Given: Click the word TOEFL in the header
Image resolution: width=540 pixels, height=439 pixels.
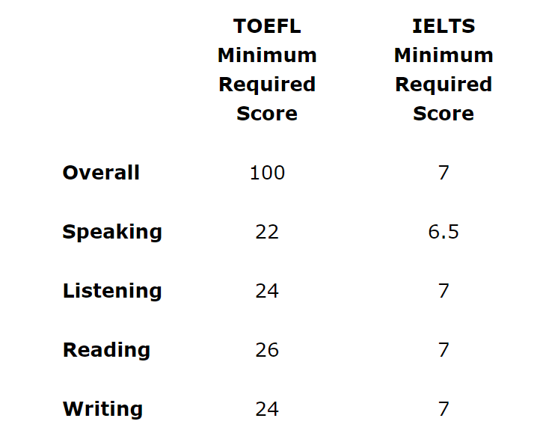Looking at the screenshot, I should [267, 26].
